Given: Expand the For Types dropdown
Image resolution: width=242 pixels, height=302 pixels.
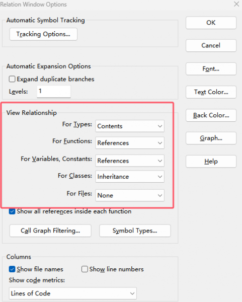Looking at the screenshot, I should pos(130,126).
